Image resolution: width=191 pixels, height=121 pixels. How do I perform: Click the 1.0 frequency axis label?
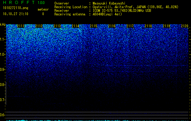coord(2,54)
